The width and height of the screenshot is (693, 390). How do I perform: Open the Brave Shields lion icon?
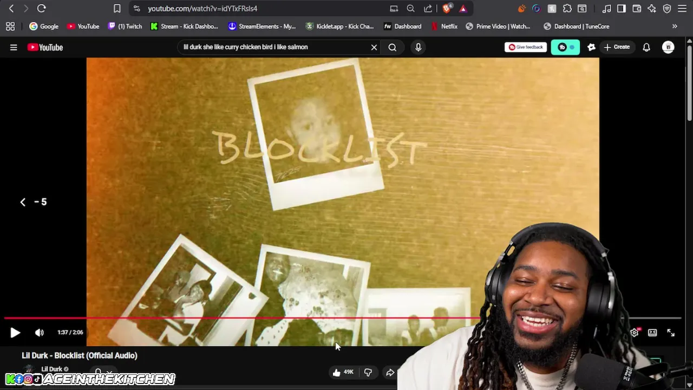[x=447, y=9]
